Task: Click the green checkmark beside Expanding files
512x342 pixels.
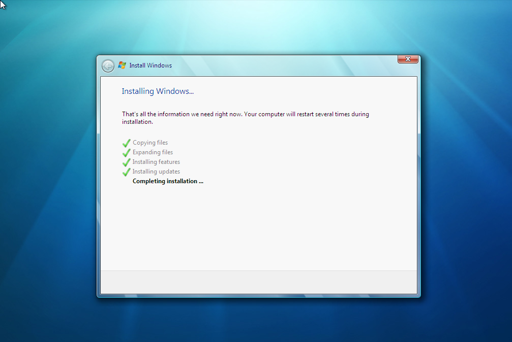Action: pyautogui.click(x=127, y=153)
